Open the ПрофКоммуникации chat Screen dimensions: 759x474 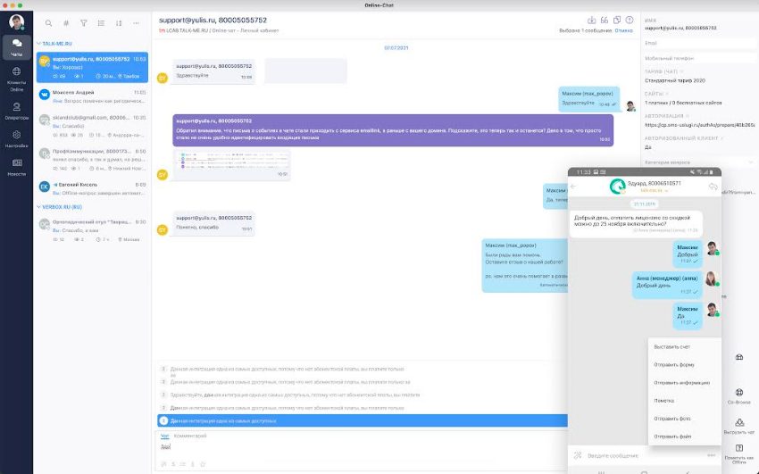[92, 160]
